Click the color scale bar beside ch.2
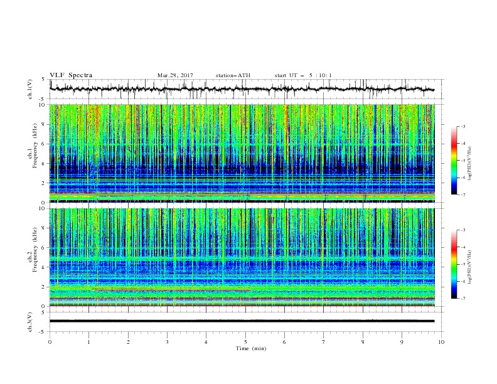 pyautogui.click(x=454, y=264)
